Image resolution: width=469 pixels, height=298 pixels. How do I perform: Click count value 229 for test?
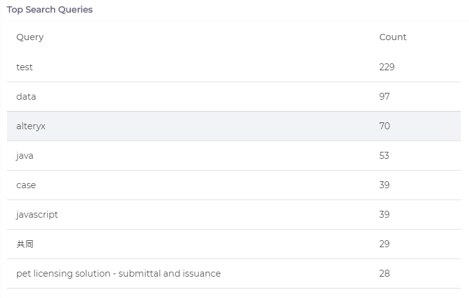pyautogui.click(x=387, y=67)
